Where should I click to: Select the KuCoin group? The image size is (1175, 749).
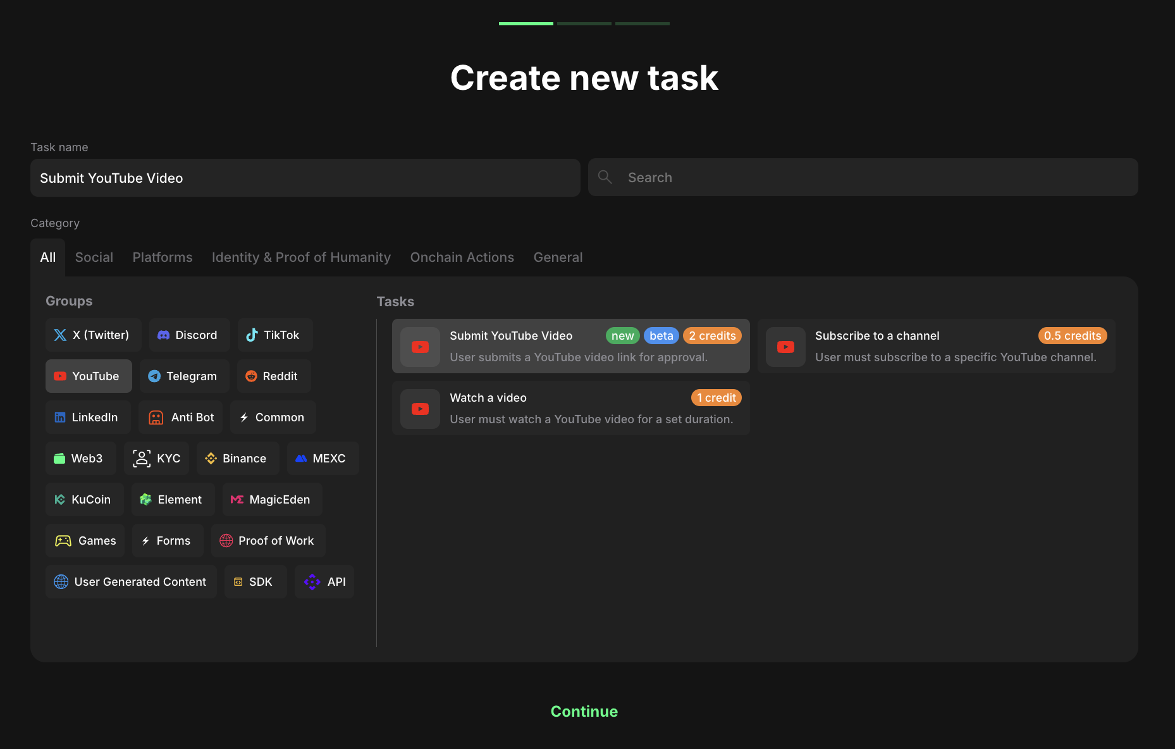[84, 500]
